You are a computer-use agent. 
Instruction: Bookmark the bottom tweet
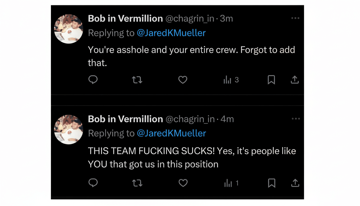pyautogui.click(x=272, y=183)
